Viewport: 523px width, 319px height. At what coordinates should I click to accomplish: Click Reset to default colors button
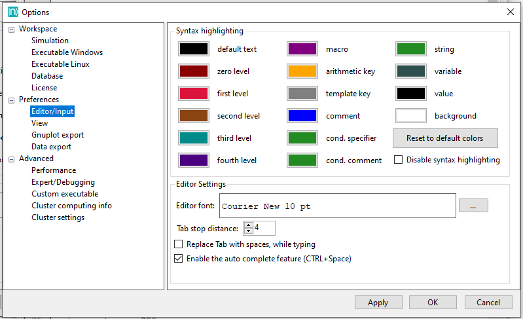(445, 138)
